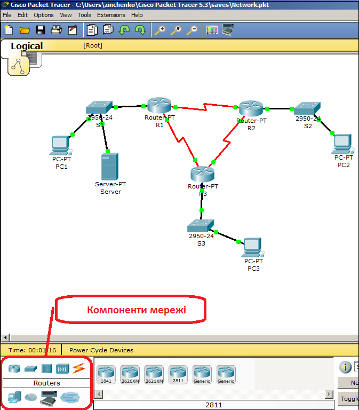Open the Options menu
The image size is (359, 410).
click(44, 15)
